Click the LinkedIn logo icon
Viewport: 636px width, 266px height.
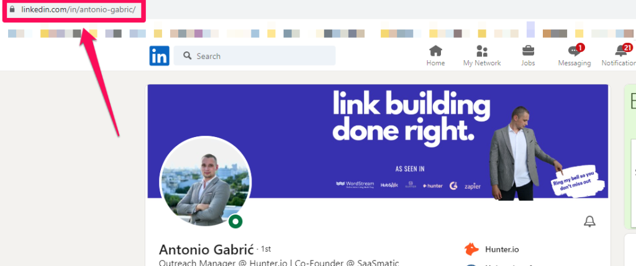coord(160,56)
